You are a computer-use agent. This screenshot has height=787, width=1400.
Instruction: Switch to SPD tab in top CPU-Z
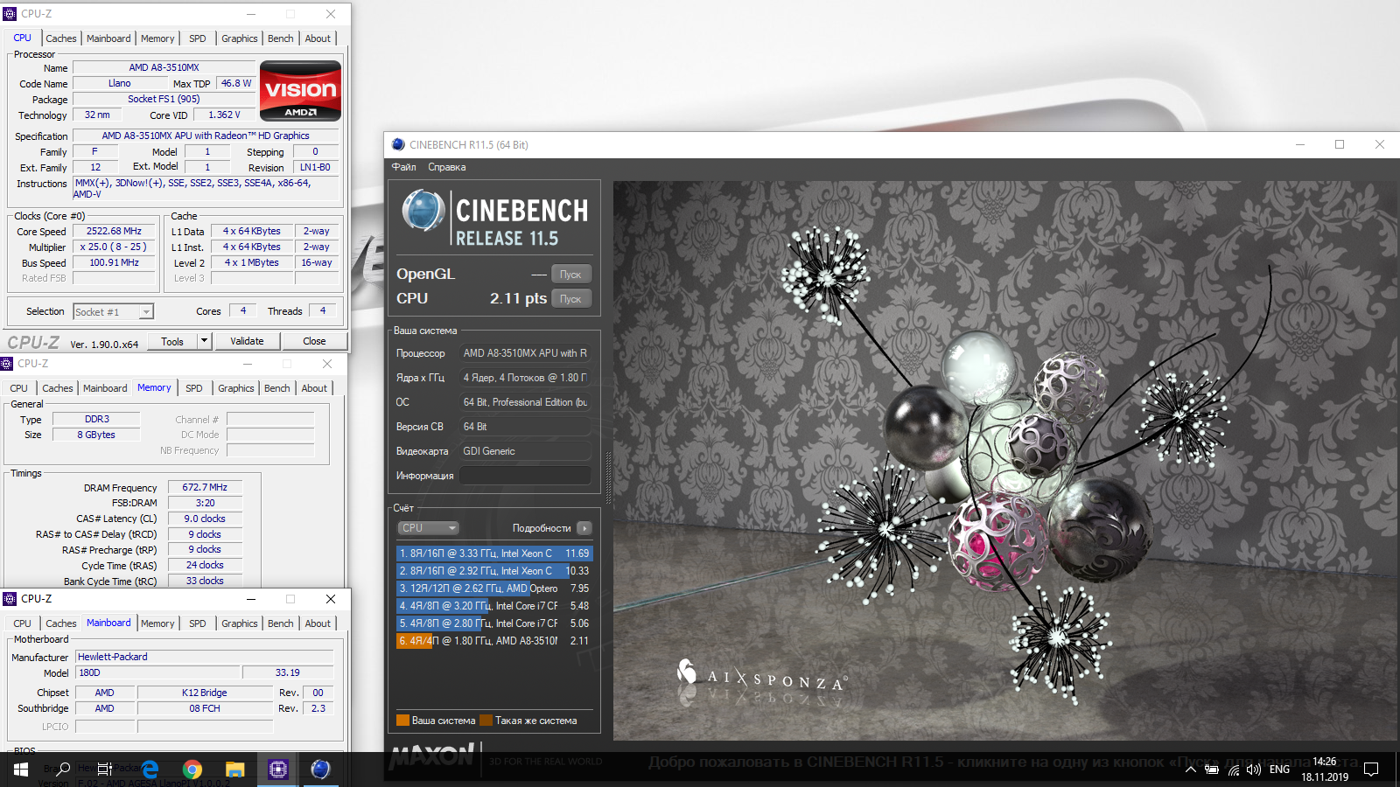(x=198, y=38)
